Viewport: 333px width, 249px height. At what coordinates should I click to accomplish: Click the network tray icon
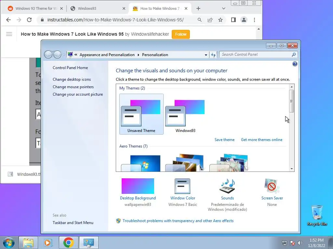(x=284, y=243)
